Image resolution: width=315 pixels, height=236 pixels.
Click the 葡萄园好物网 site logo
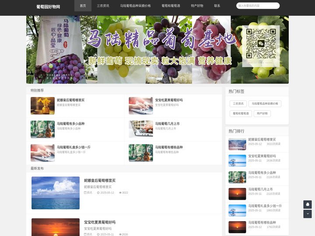pos(48,7)
